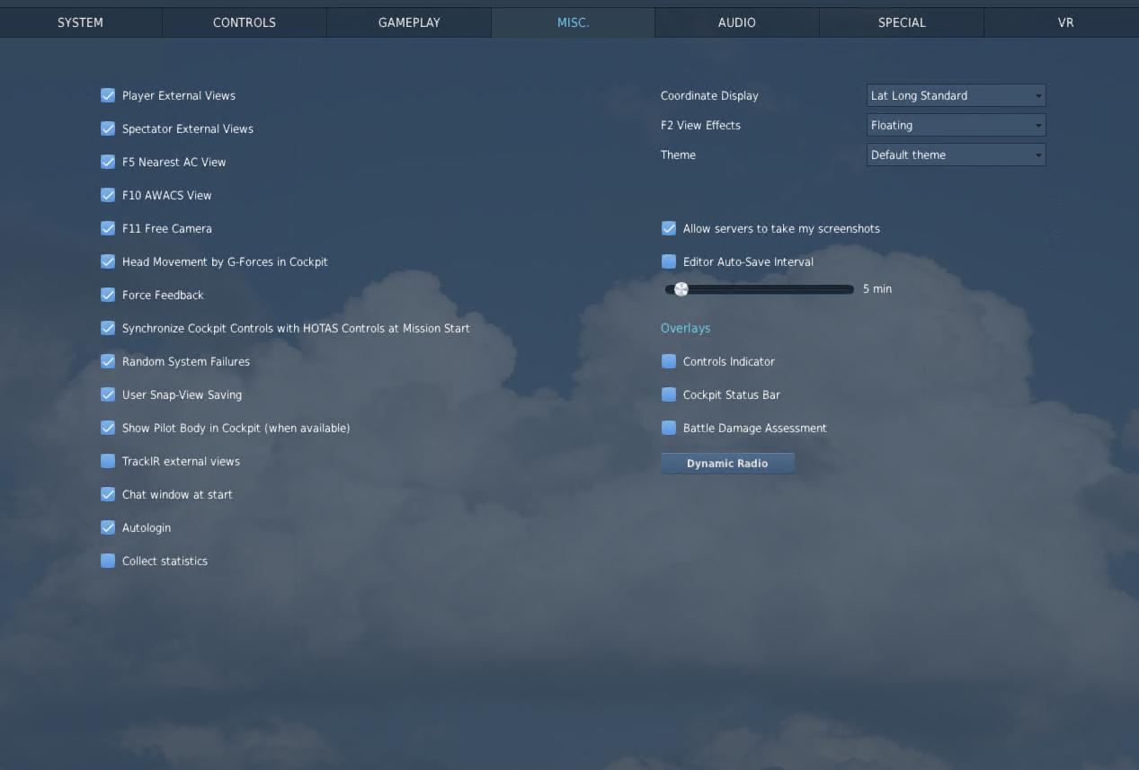Screen dimensions: 1139x770
Task: Enable TrackIR external views
Action: 108,461
